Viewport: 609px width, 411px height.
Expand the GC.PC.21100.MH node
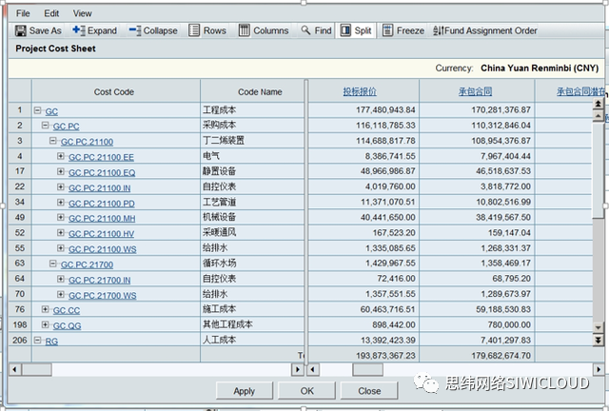coord(61,217)
